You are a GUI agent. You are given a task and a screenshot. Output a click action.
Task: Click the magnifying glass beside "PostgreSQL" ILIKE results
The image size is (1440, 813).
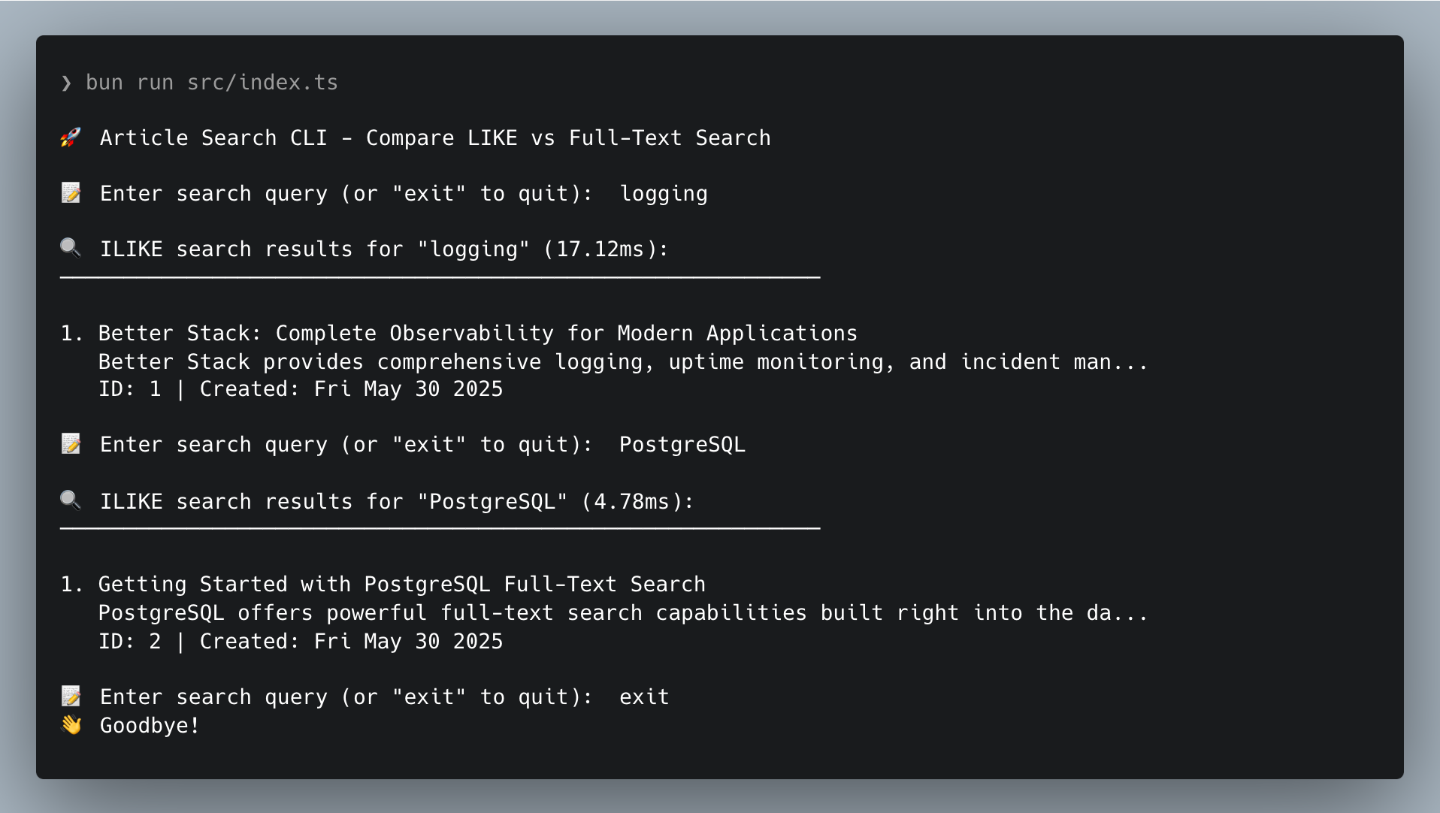pos(71,500)
